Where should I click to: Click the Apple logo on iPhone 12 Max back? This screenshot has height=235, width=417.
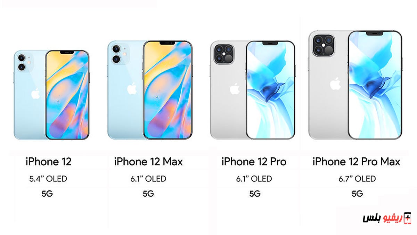coord(132,89)
